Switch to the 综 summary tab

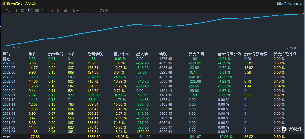[8, 10]
